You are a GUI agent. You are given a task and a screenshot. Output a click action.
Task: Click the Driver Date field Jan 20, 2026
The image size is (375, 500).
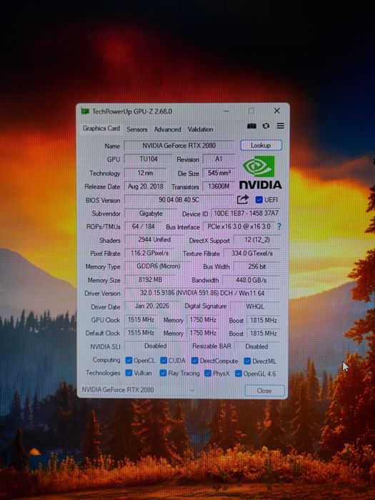(x=151, y=306)
